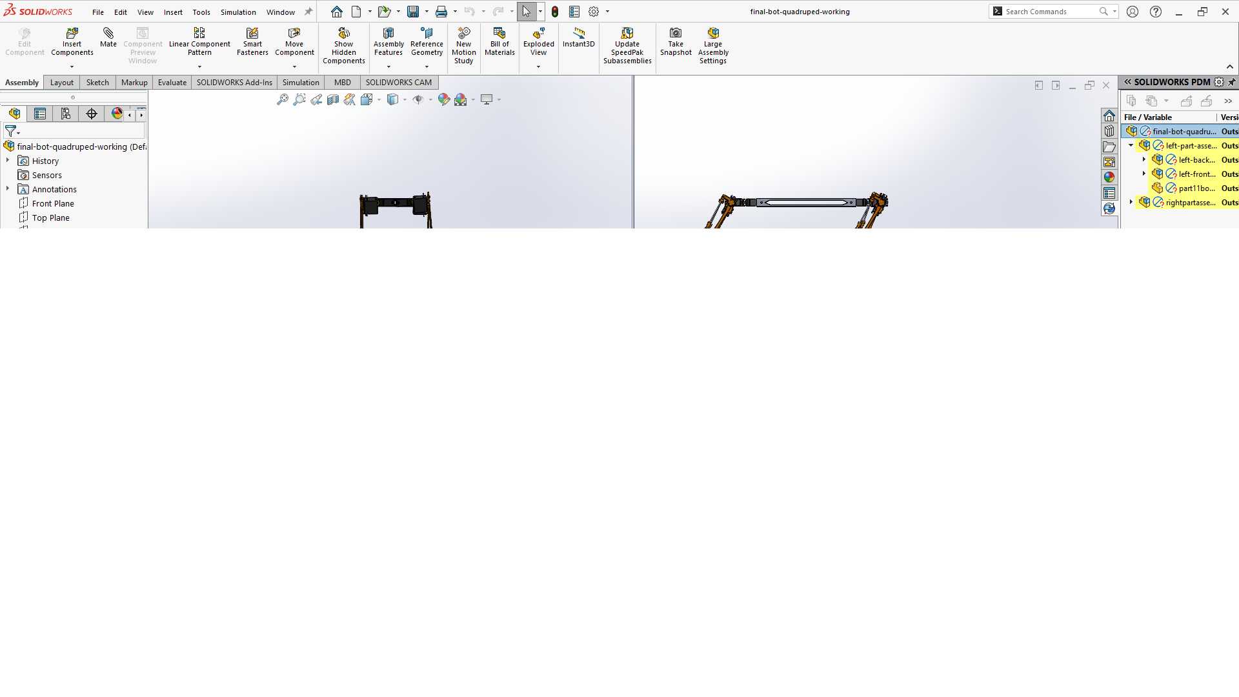Activate Move Component tool
The width and height of the screenshot is (1239, 697).
[294, 42]
